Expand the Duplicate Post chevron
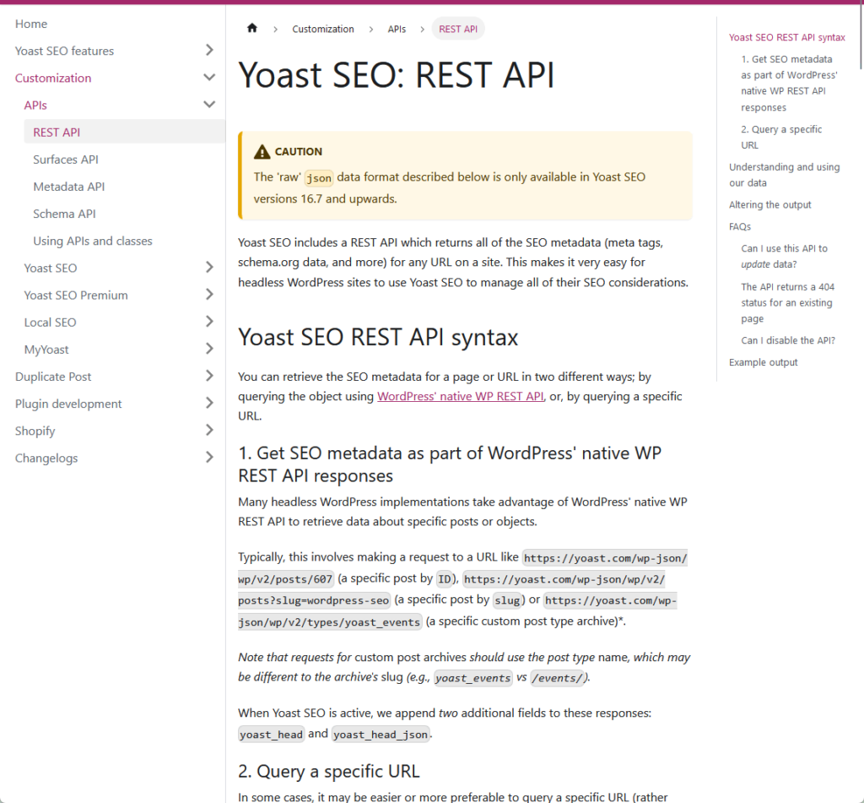The image size is (864, 803). point(209,376)
